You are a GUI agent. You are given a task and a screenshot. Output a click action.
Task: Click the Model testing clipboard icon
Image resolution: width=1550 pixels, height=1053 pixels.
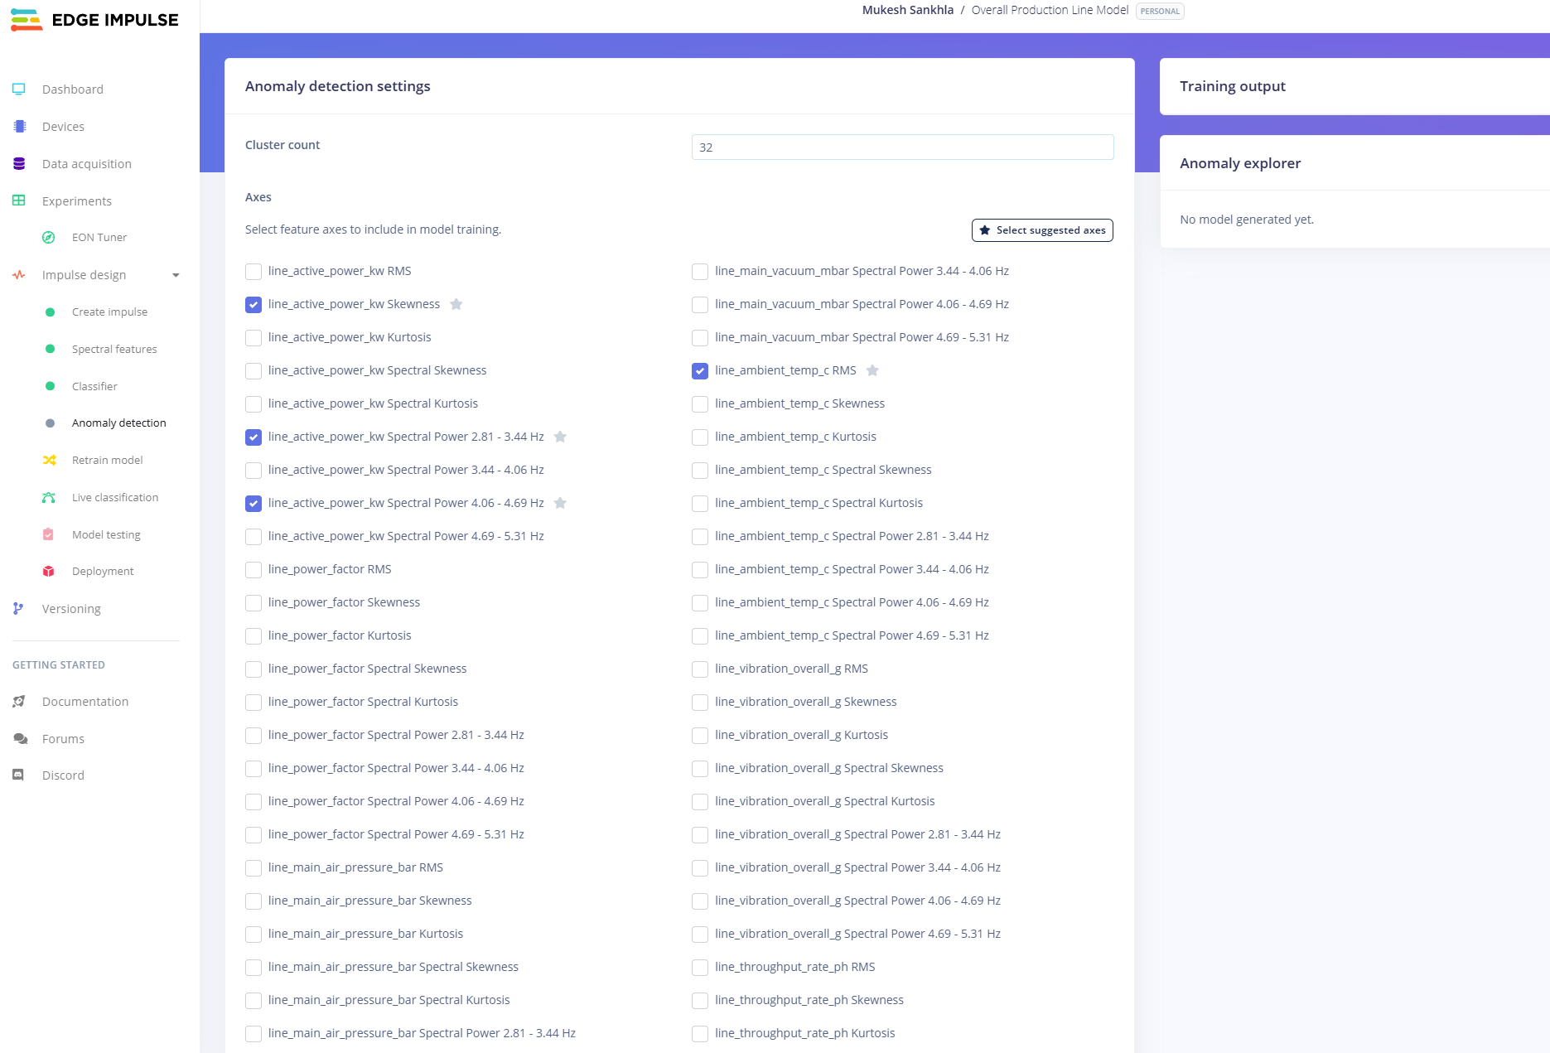48,534
